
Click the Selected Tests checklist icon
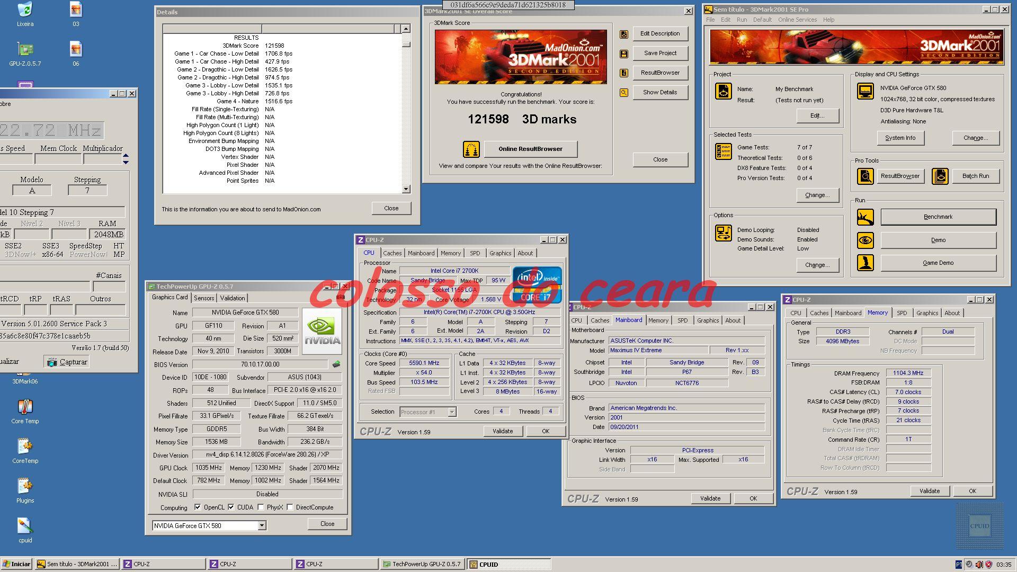(x=724, y=151)
